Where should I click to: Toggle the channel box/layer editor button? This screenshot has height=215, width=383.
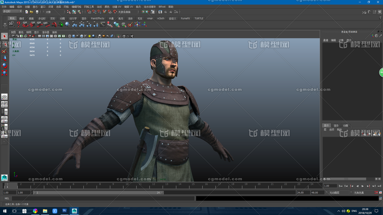coord(379,12)
